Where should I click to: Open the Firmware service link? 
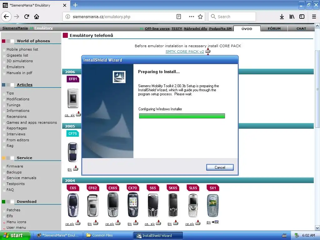tap(15, 166)
